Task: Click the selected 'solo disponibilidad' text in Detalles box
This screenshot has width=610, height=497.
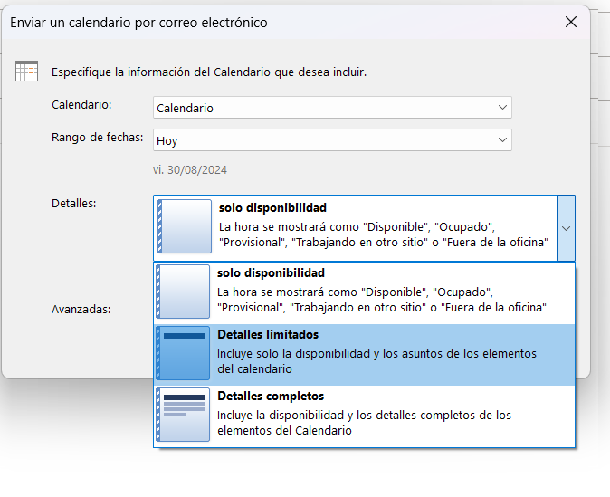Action: [272, 208]
